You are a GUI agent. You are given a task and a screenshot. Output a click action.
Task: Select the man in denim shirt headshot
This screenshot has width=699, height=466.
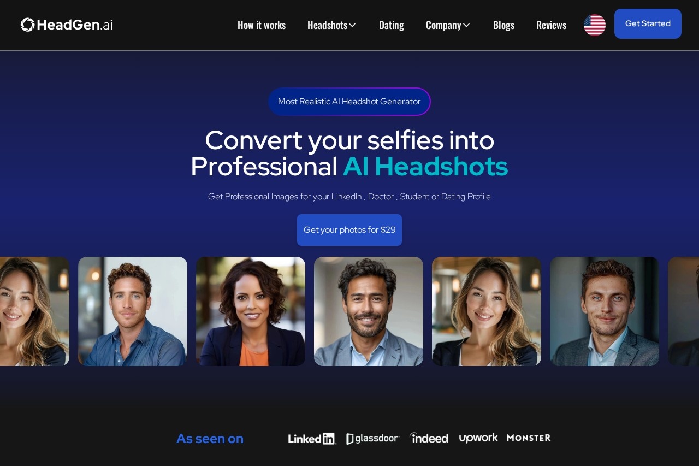tap(133, 311)
